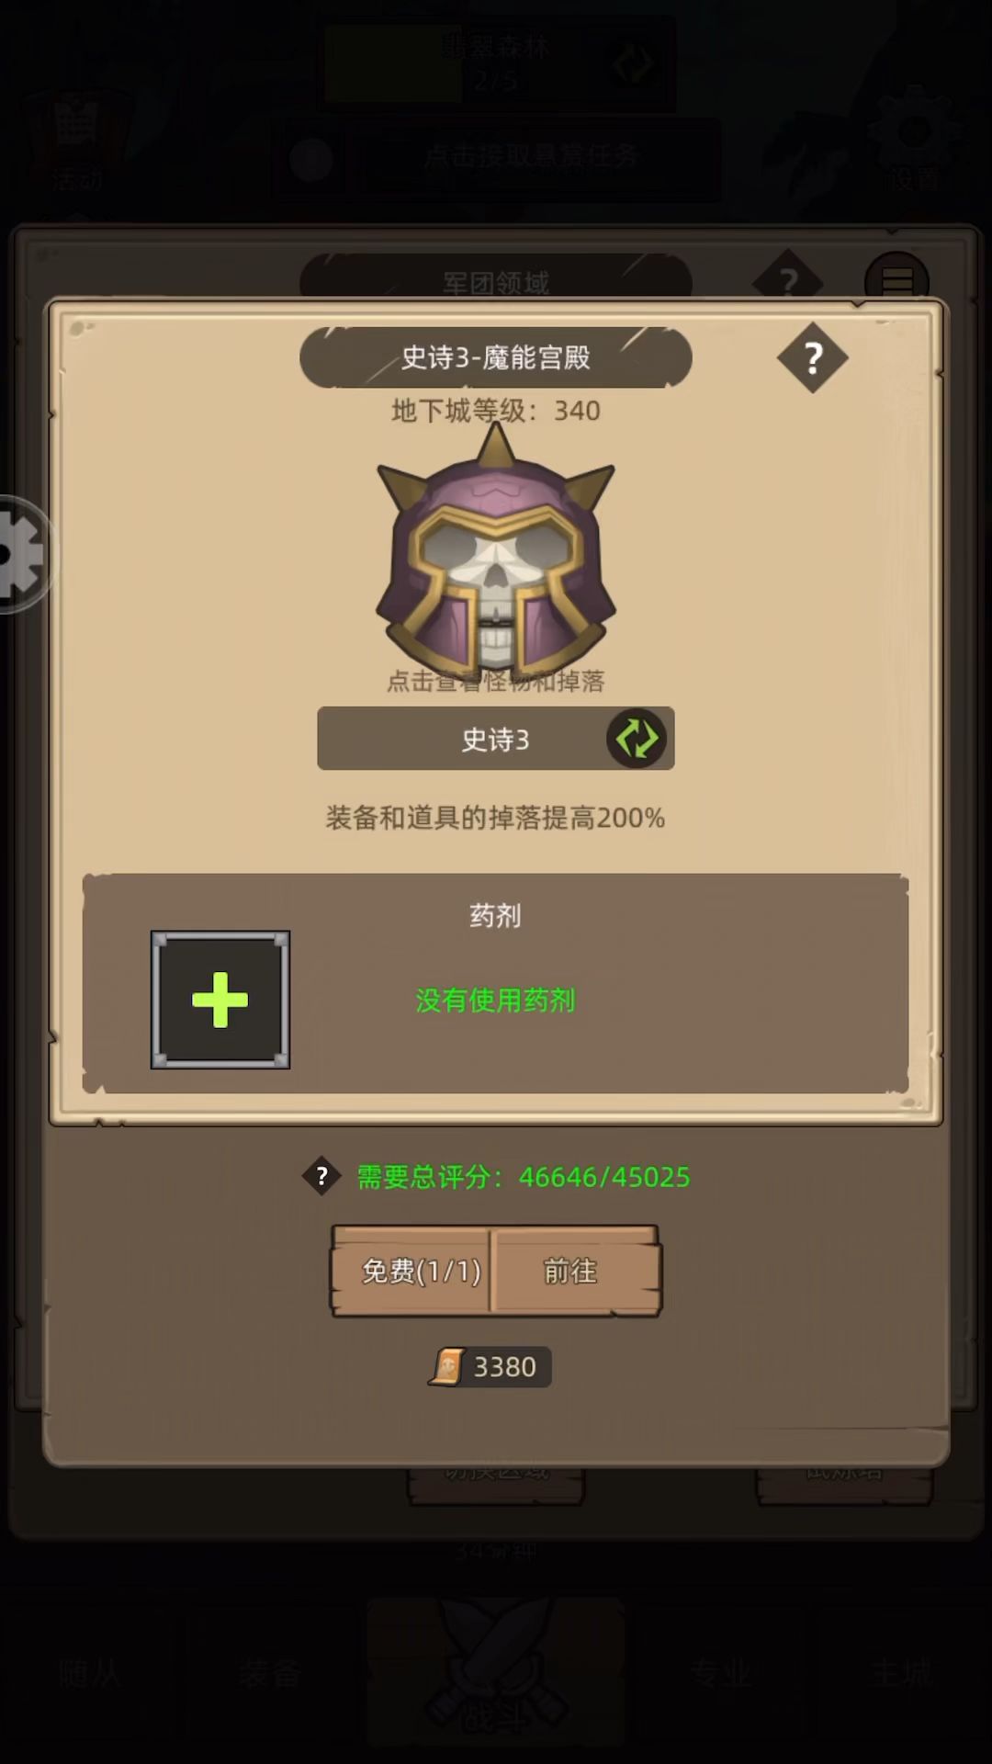This screenshot has height=1764, width=992.
Task: Cycle difficulty with green arrows icon
Action: 636,738
